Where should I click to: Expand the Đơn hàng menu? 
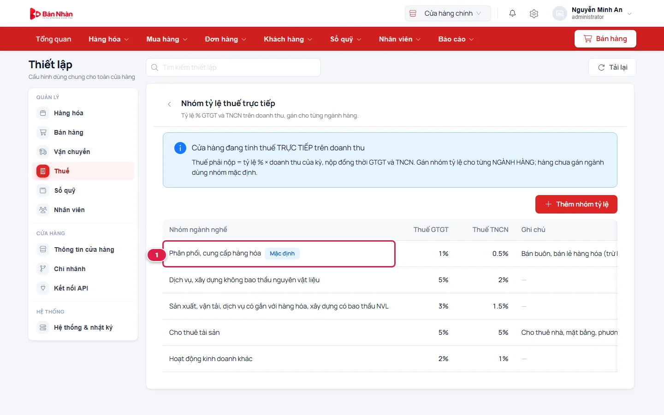pos(225,39)
